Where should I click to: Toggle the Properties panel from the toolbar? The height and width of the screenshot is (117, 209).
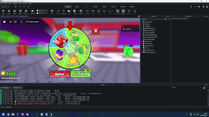(123, 12)
